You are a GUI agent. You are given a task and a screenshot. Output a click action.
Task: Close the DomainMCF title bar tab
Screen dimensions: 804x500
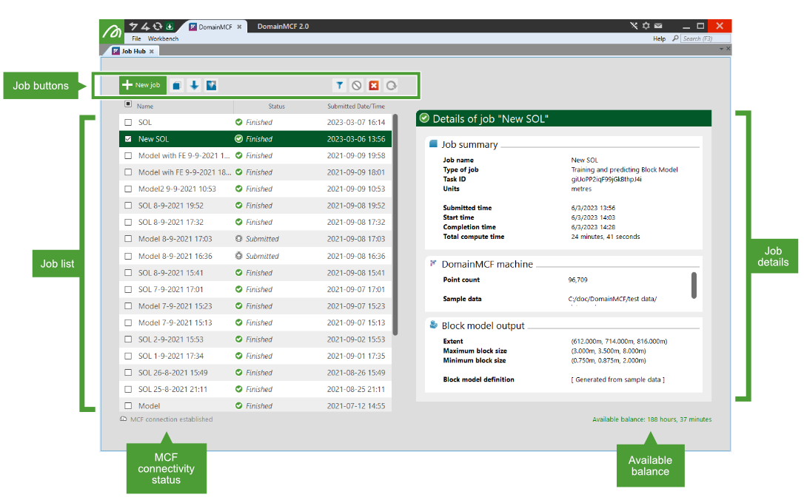(239, 27)
